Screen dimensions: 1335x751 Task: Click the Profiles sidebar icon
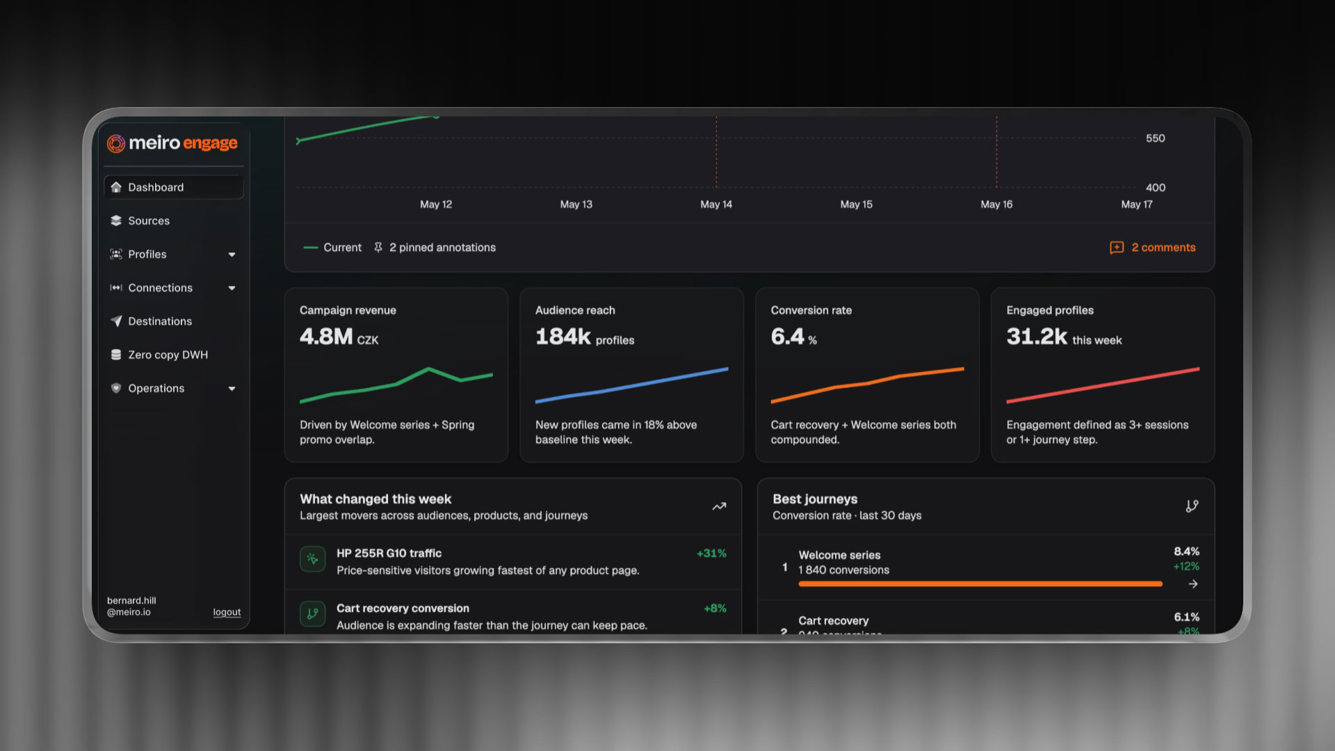116,255
